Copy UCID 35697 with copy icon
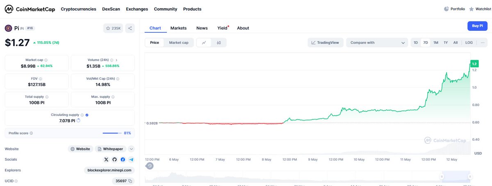This screenshot has width=492, height=186. coord(130,181)
